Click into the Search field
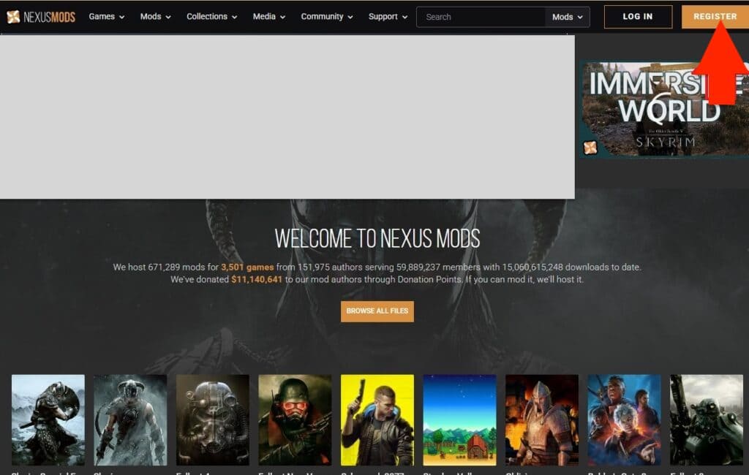The height and width of the screenshot is (475, 749). pyautogui.click(x=481, y=17)
